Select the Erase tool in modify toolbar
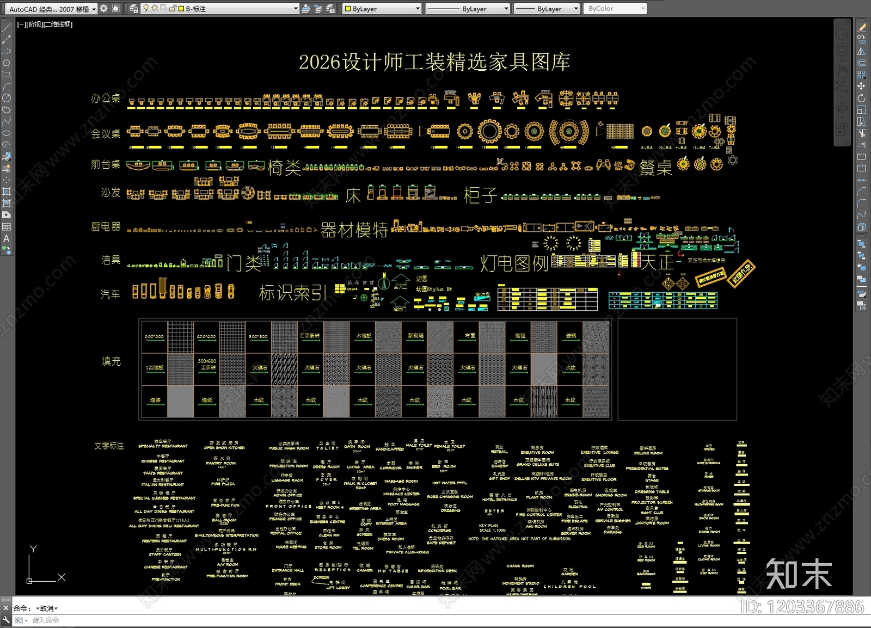This screenshot has width=871, height=628. pyautogui.click(x=861, y=28)
